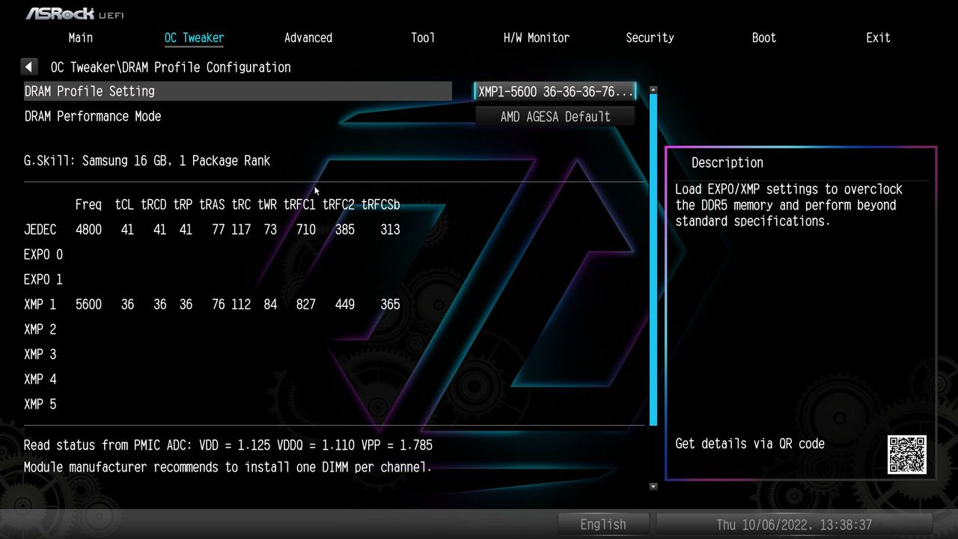Click the back arrow icon

click(x=29, y=67)
